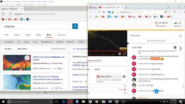Open the Best match sort dropdown
The image size is (185, 104).
click(x=23, y=49)
